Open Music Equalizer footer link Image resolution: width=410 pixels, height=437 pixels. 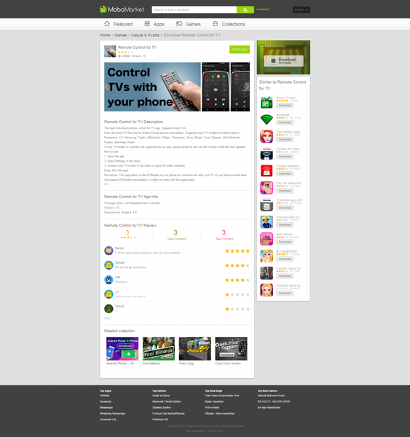point(214,401)
